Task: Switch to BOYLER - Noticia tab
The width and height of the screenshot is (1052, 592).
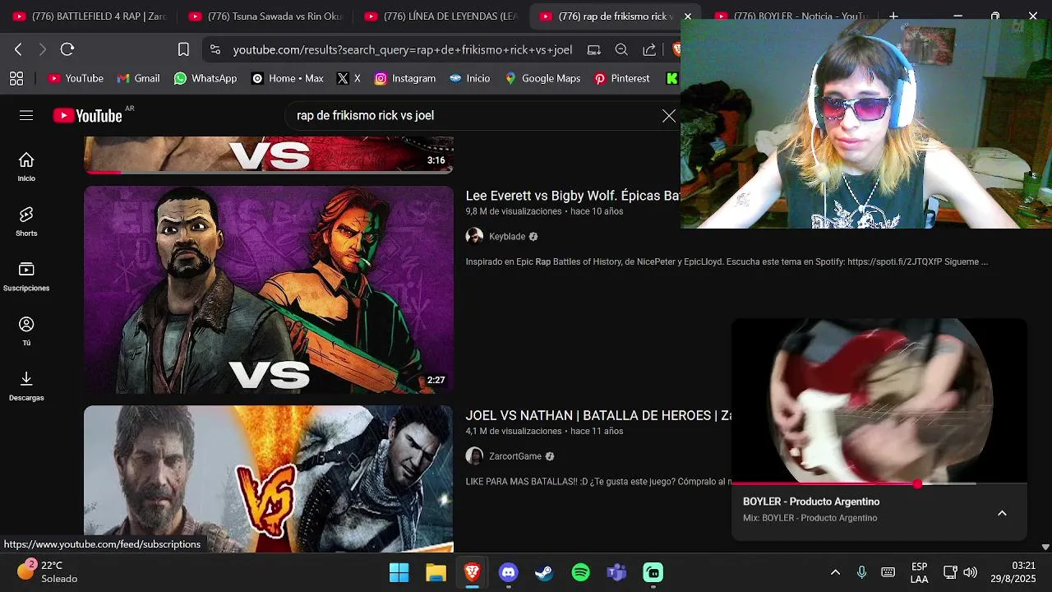Action: (791, 16)
